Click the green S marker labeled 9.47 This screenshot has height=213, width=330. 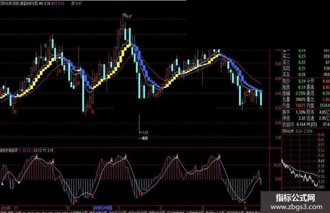[125, 15]
